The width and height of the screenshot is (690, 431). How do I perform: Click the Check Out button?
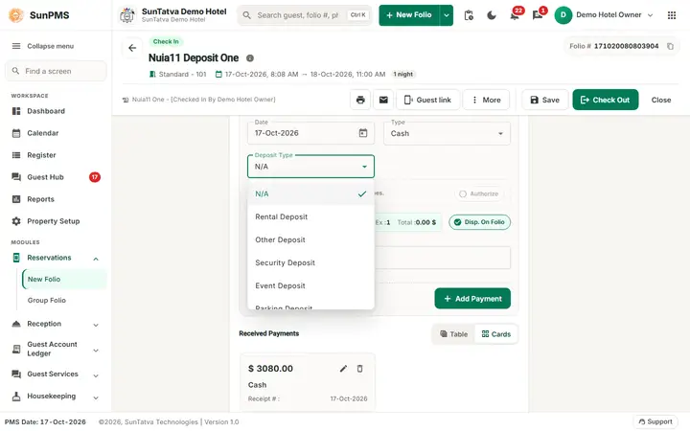605,100
